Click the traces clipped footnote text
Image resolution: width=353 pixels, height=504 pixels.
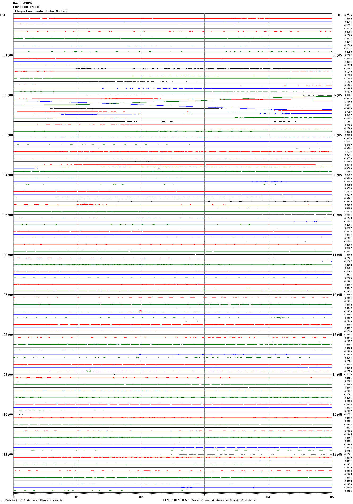tap(224, 500)
